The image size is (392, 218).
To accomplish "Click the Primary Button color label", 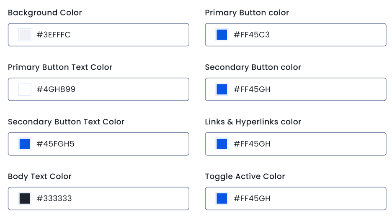I will [x=247, y=13].
